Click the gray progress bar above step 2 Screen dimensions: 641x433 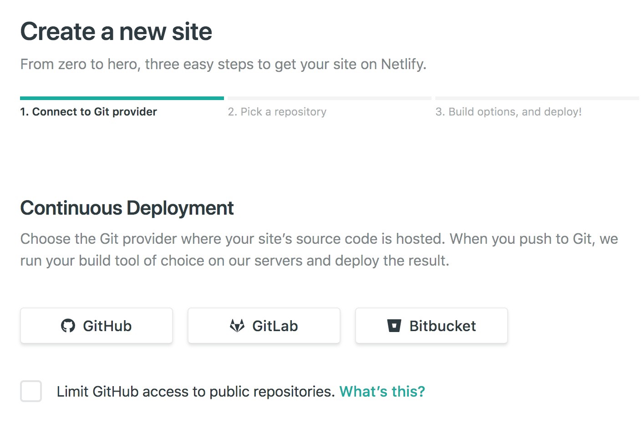point(329,98)
